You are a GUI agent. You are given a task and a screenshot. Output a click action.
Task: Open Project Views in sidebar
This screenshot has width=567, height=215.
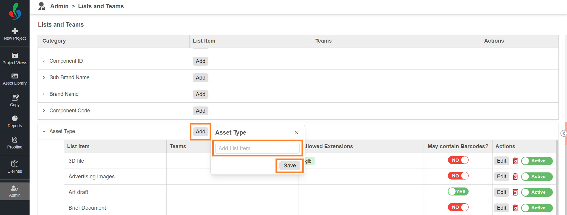[x=15, y=59]
